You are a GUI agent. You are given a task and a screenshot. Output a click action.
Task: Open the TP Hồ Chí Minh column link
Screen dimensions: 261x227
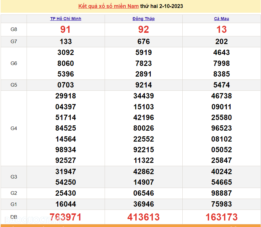click(66, 19)
